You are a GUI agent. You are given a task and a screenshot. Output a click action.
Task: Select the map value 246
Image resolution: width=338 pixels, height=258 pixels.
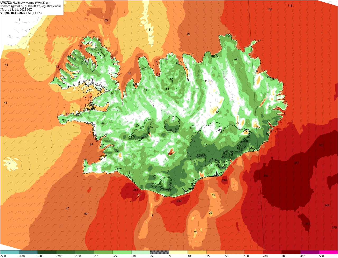[x=224, y=180]
